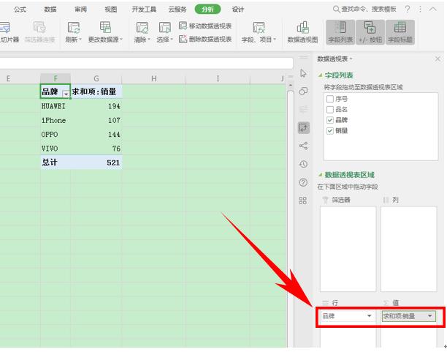Click the sidebar share icon
The width and height of the screenshot is (447, 352).
pos(303,146)
